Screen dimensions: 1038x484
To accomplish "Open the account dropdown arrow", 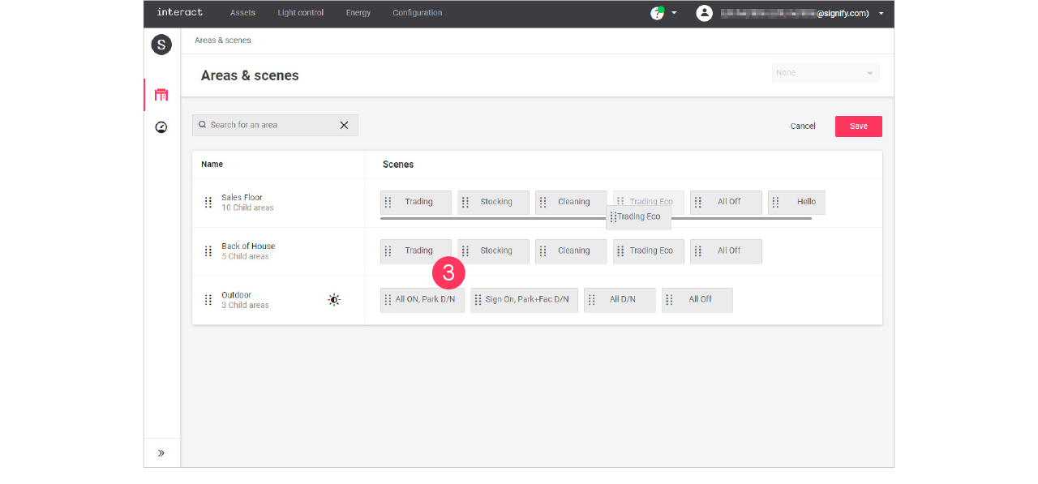I will (x=881, y=14).
